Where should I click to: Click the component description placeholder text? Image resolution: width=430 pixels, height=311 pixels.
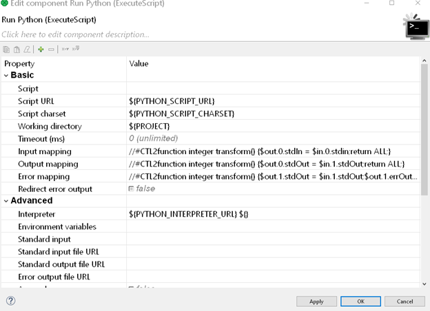coord(75,34)
